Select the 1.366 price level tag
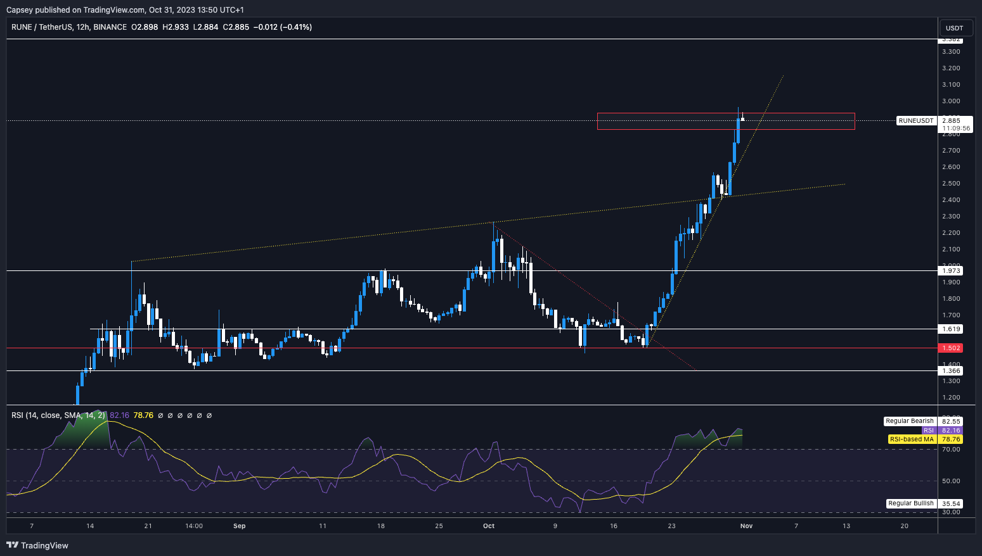This screenshot has height=556, width=982. pos(951,370)
